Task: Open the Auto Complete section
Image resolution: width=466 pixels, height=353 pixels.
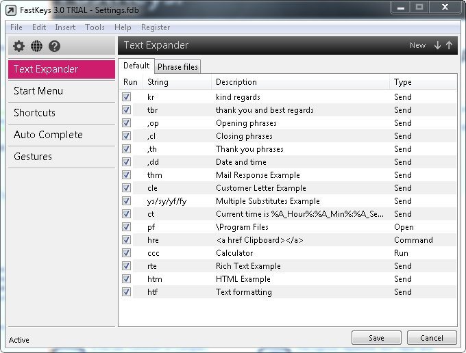Action: 62,135
